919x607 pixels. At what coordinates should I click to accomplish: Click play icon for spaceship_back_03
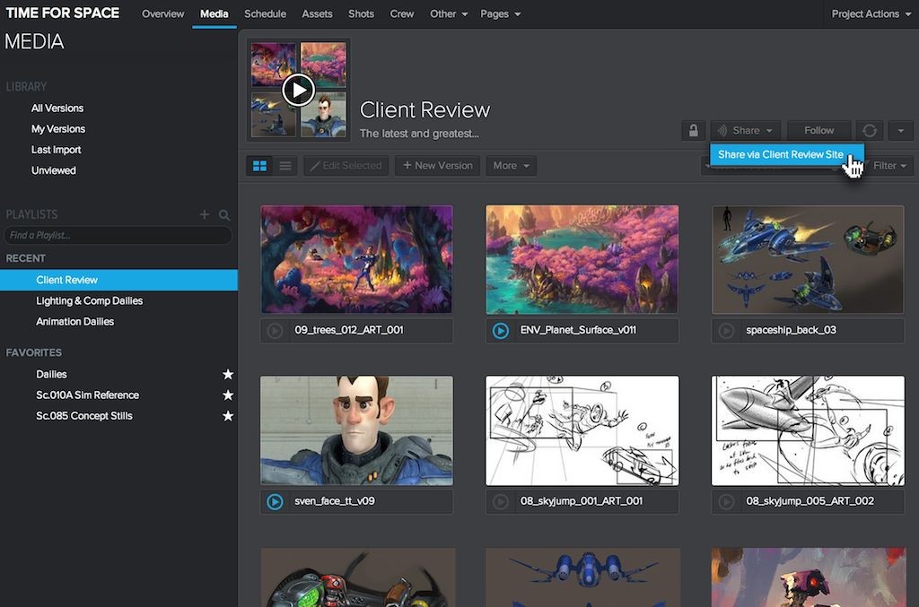[x=724, y=330]
